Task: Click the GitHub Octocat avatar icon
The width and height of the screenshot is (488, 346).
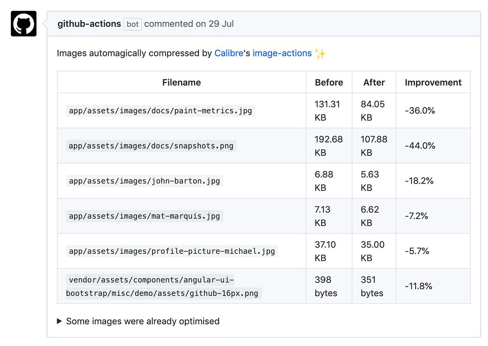Action: (x=23, y=24)
